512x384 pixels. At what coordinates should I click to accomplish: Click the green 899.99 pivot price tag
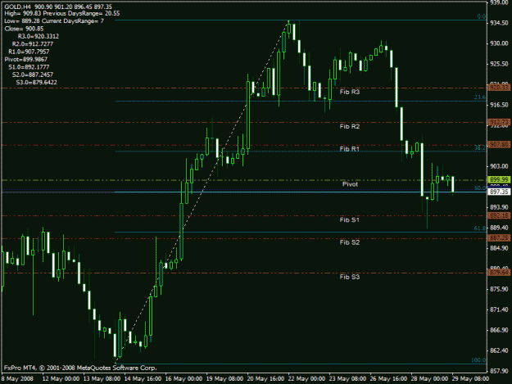click(499, 180)
